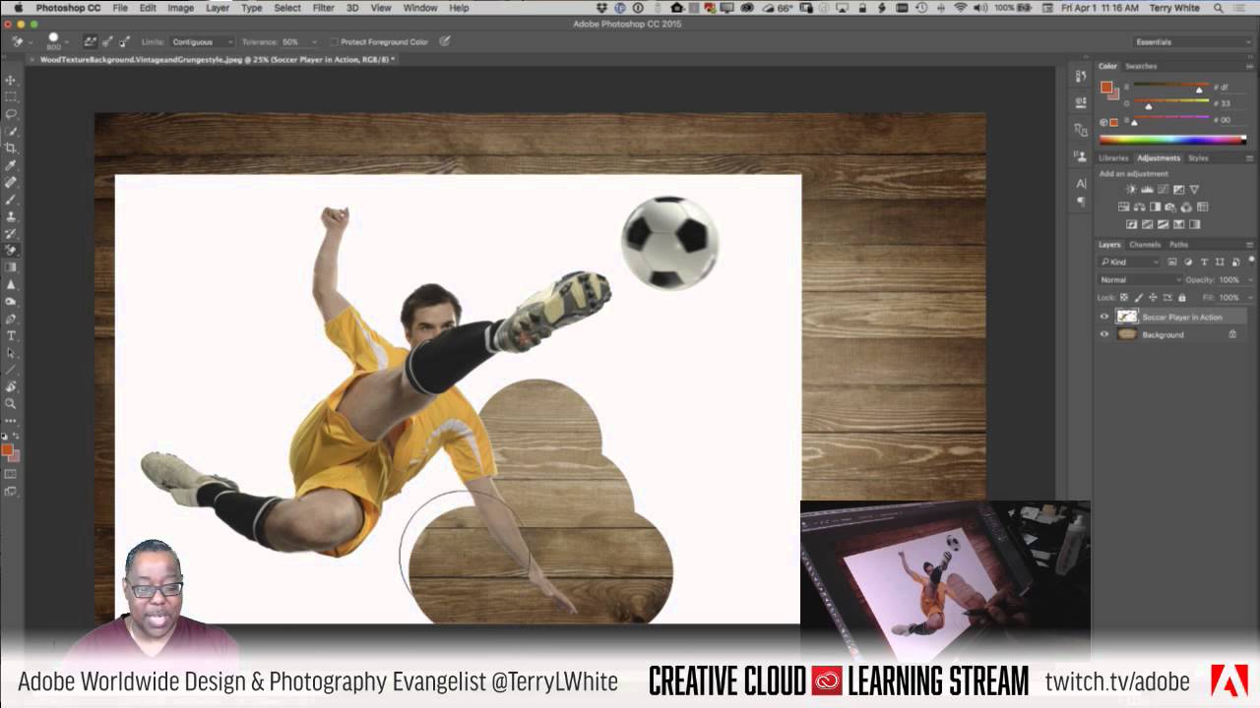
Task: Select the WoodTextureBackground document tab
Action: point(217,59)
